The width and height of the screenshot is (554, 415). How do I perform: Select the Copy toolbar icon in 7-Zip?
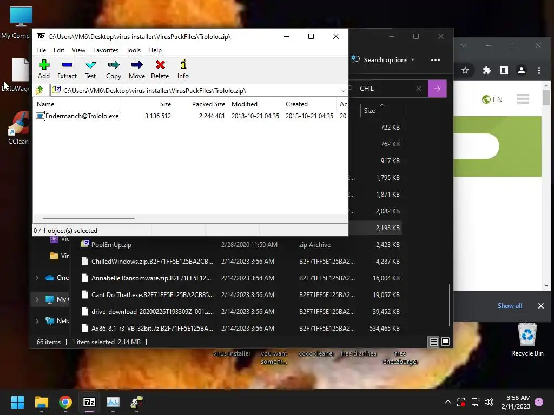pyautogui.click(x=114, y=69)
